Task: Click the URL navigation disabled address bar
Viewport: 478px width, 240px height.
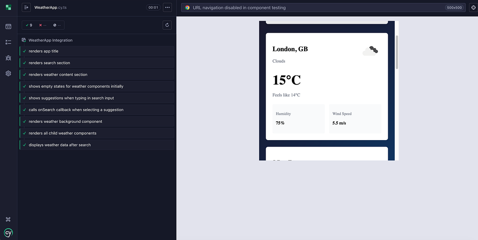Action: (x=323, y=7)
